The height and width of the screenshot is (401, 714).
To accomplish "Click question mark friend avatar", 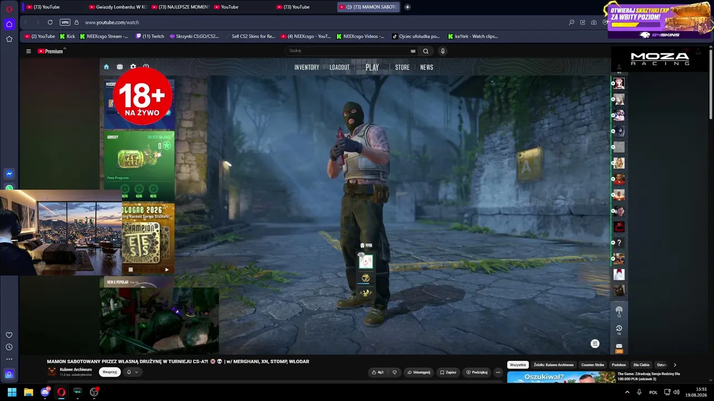I will 619,243.
